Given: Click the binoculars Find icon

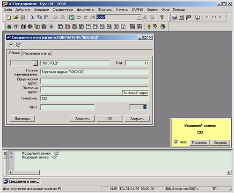Looking at the screenshot, I should (x=93, y=17).
